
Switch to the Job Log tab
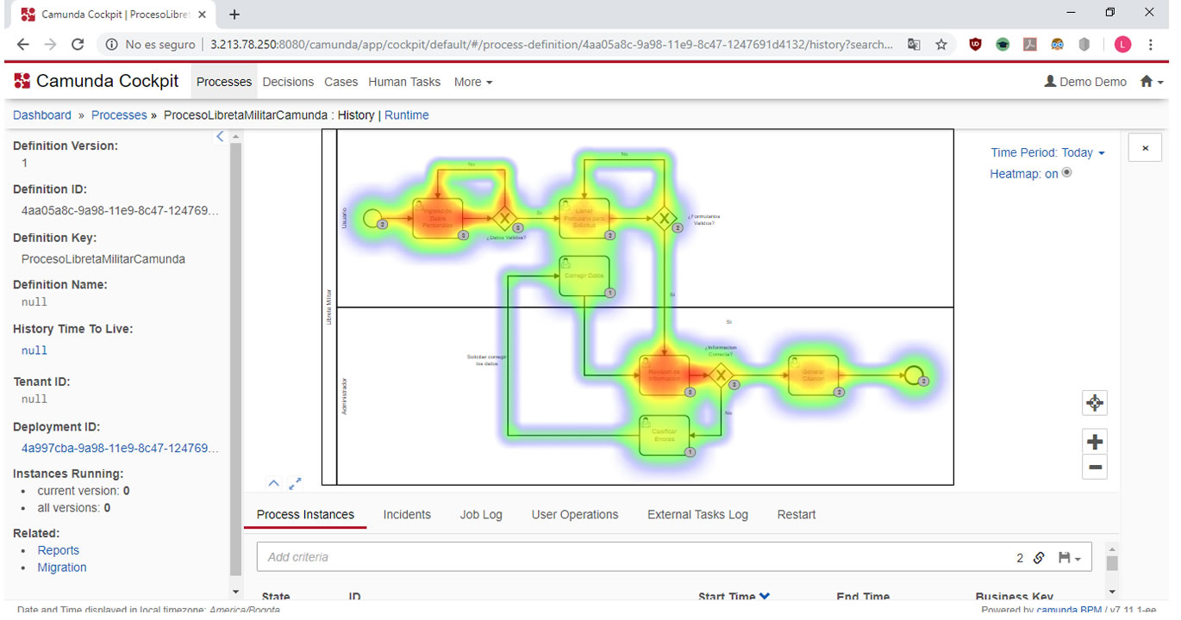tap(481, 514)
